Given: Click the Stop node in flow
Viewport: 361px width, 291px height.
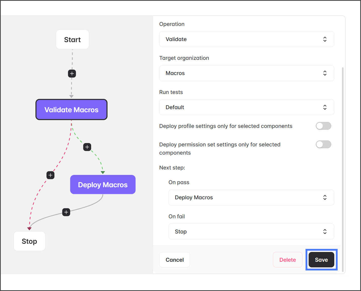Looking at the screenshot, I should point(29,241).
